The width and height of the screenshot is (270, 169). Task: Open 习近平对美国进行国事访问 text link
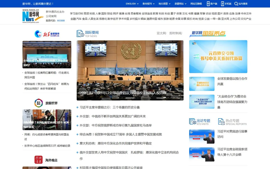coord(232,134)
